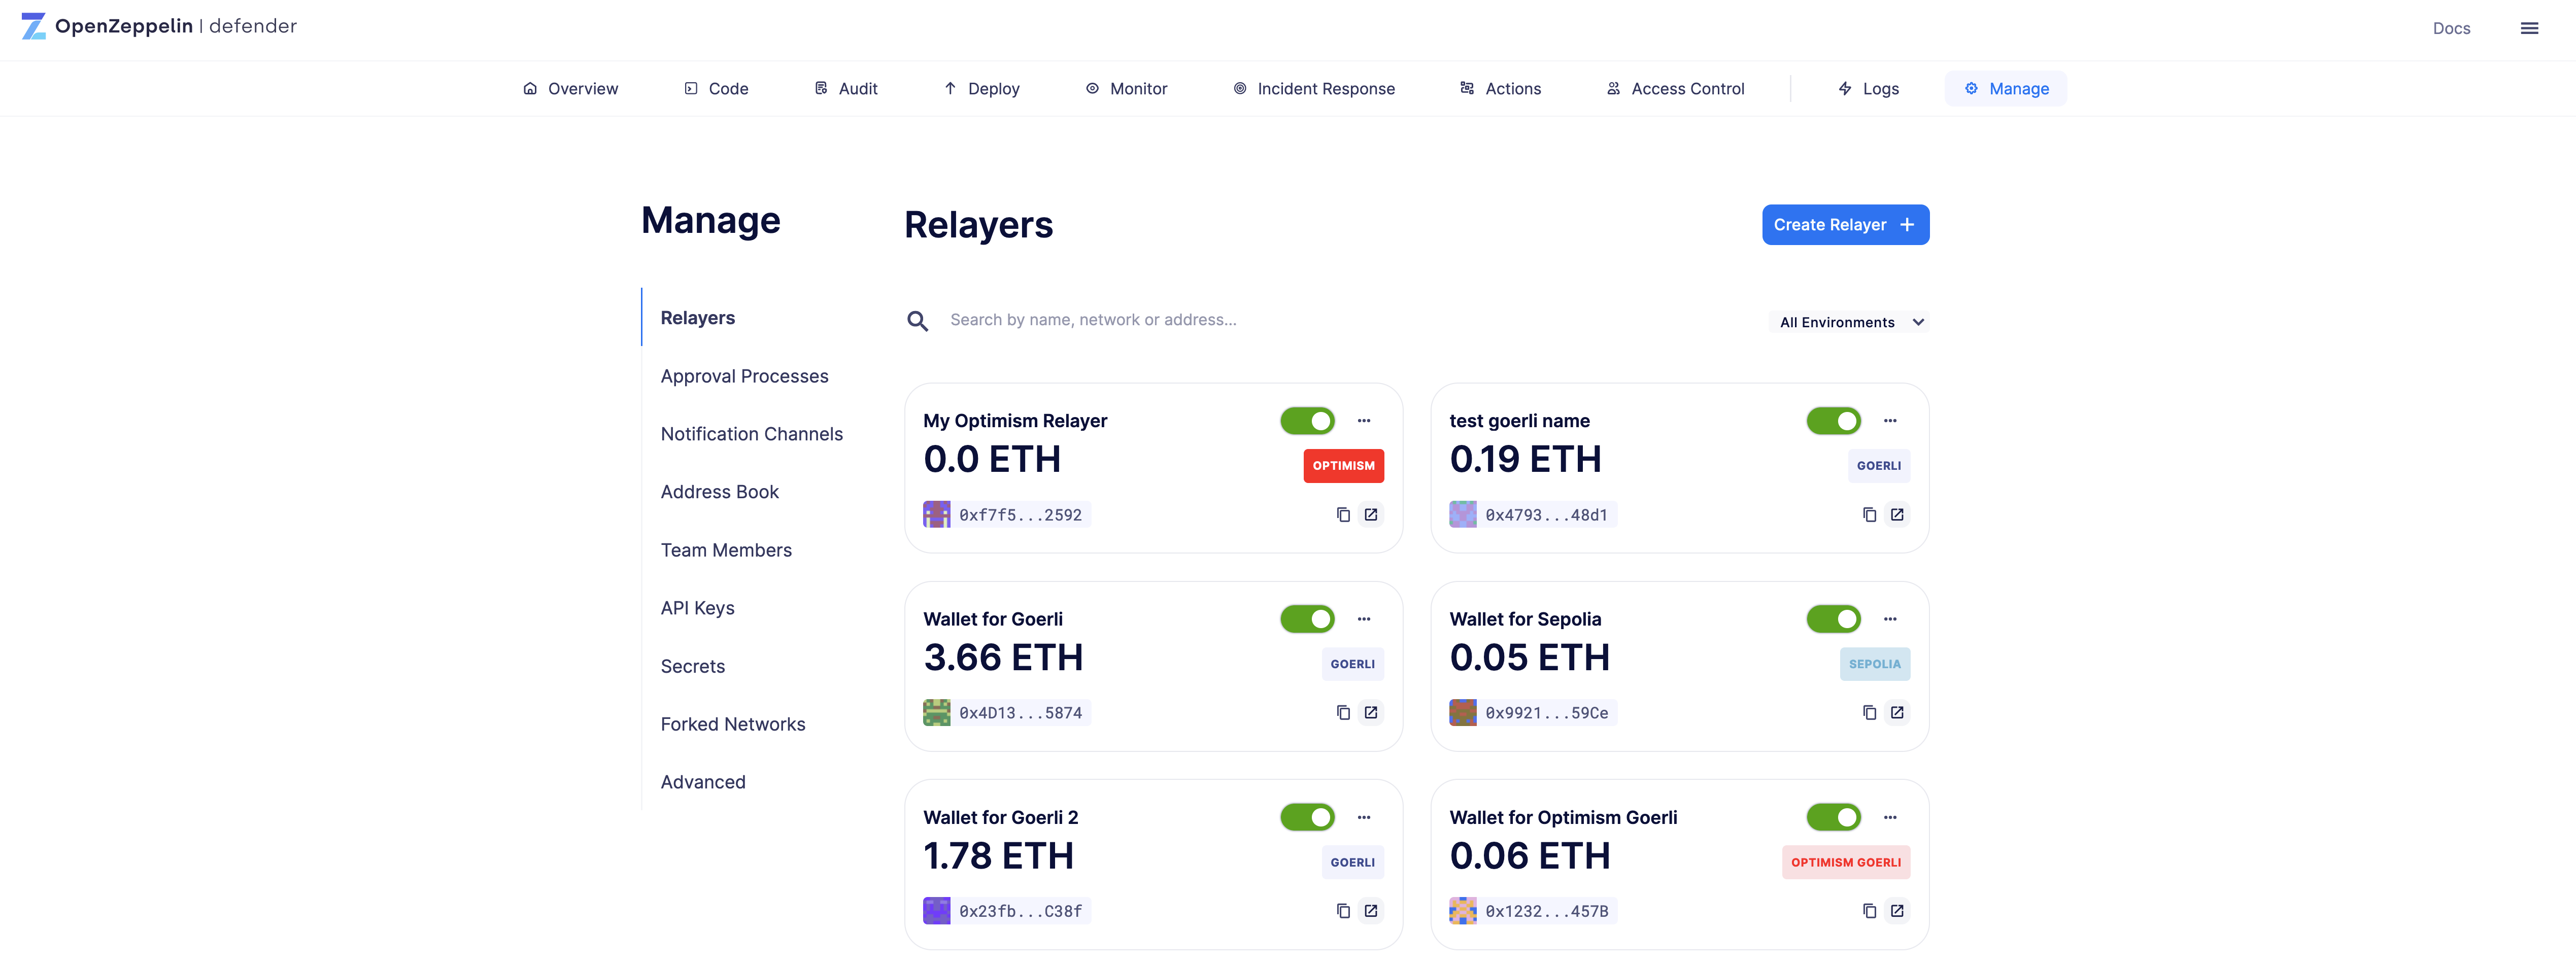View the Logs tab

click(1868, 89)
